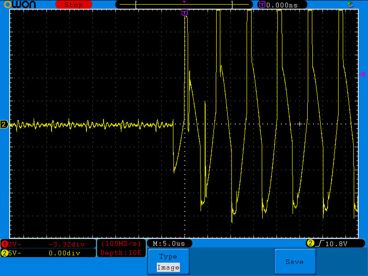Click the trigger source 2 icon near 10.8V

310,243
